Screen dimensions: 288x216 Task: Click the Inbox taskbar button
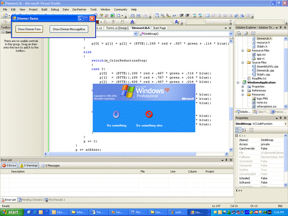tap(59, 212)
